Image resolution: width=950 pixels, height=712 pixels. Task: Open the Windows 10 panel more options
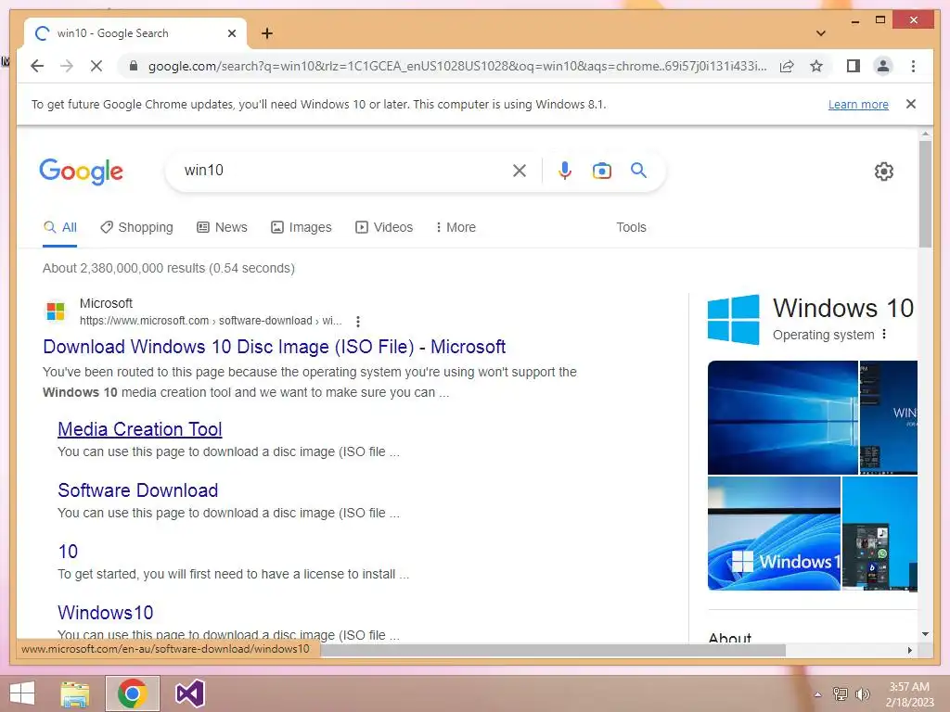point(884,334)
